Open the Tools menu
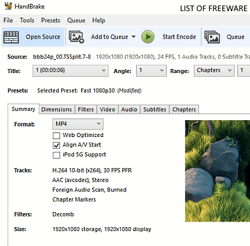Viewport: 250px width, 246px height. coord(27,20)
